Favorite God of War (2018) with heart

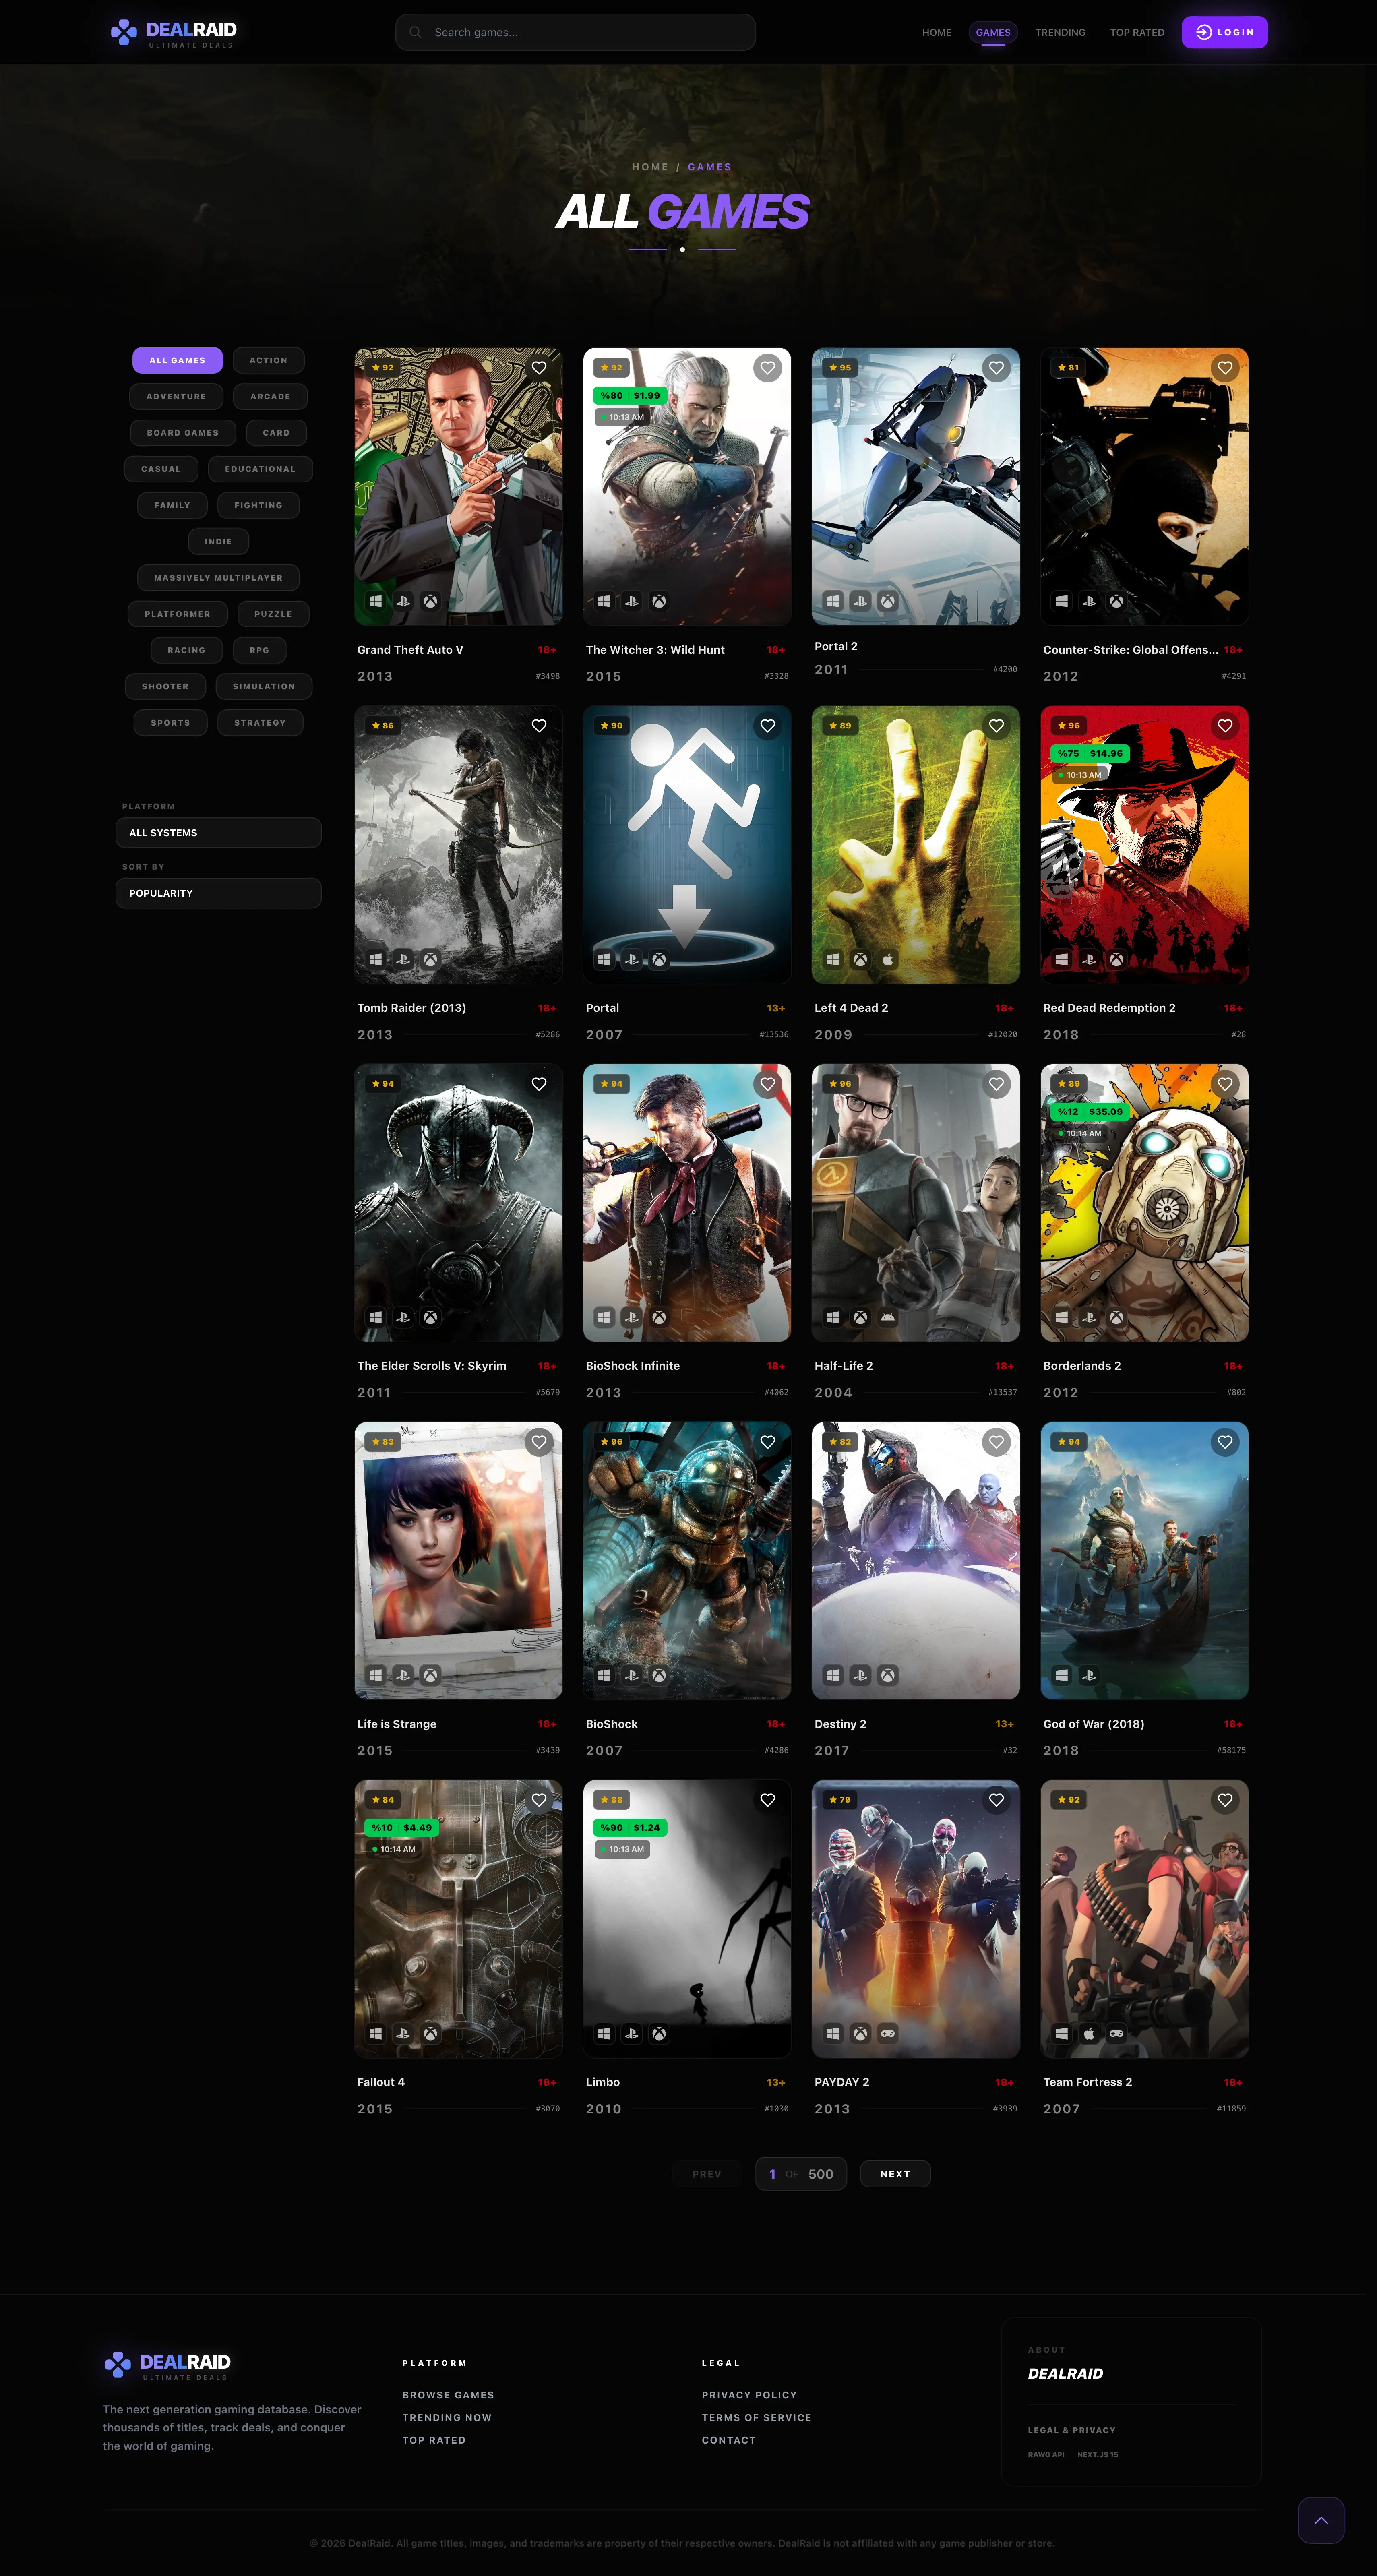(1225, 1442)
